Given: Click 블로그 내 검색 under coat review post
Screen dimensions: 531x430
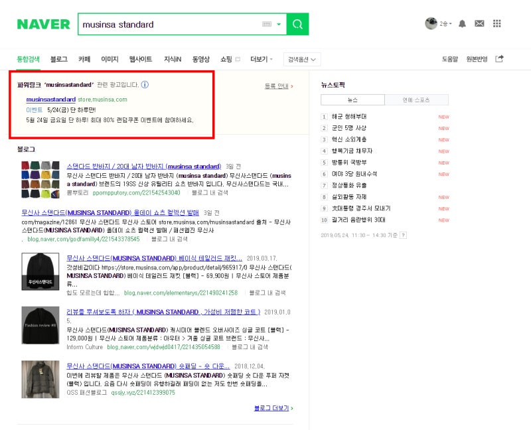Looking at the screenshot, I should pos(250,347).
